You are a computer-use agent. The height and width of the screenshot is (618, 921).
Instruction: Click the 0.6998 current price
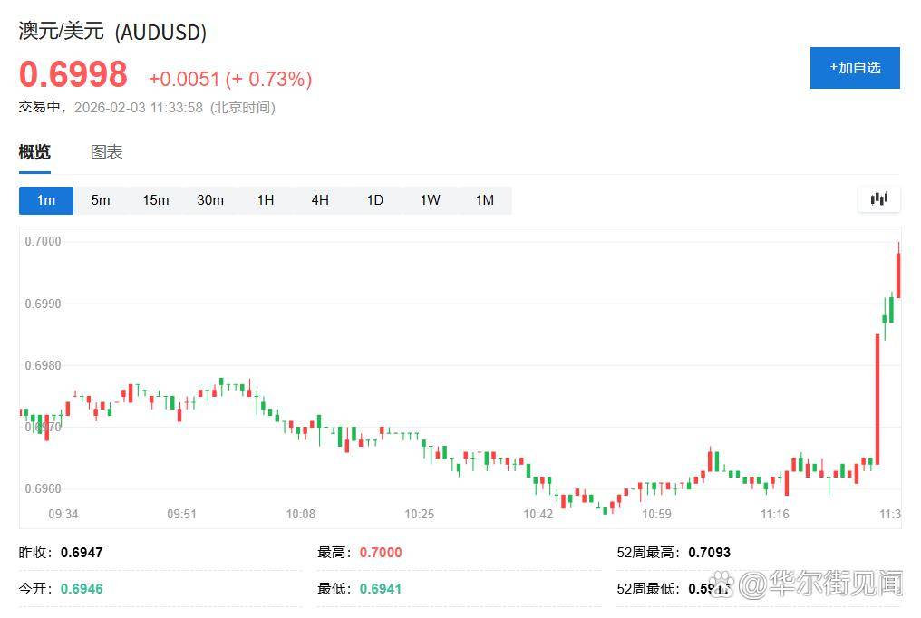[x=73, y=75]
